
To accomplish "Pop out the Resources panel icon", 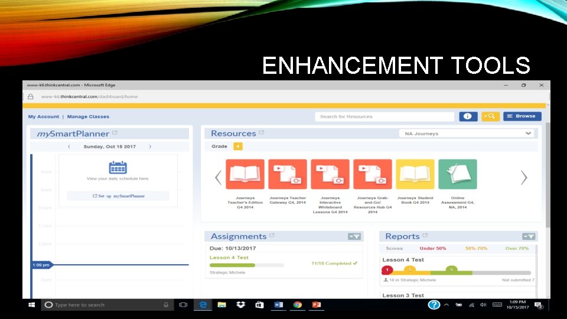I will (x=262, y=132).
